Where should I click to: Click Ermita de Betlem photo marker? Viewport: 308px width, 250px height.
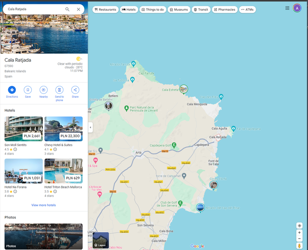109,106
